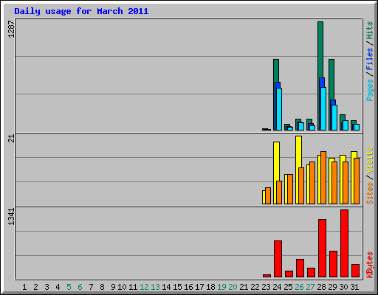Click the day 23 label on the x-axis
The image size is (378, 295).
click(266, 287)
